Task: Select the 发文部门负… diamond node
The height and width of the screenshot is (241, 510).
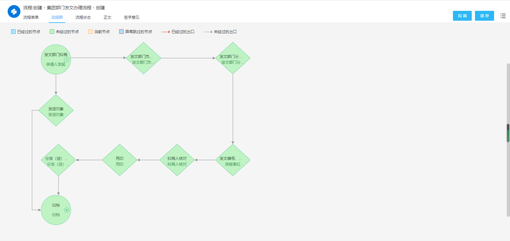Action: (143, 58)
